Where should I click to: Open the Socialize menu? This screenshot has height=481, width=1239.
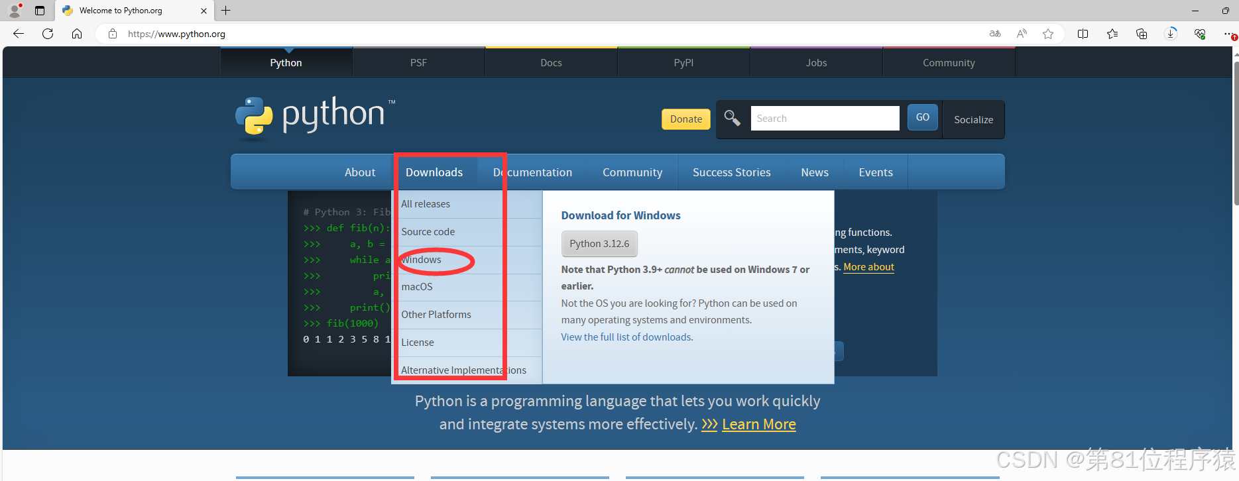[x=973, y=120]
